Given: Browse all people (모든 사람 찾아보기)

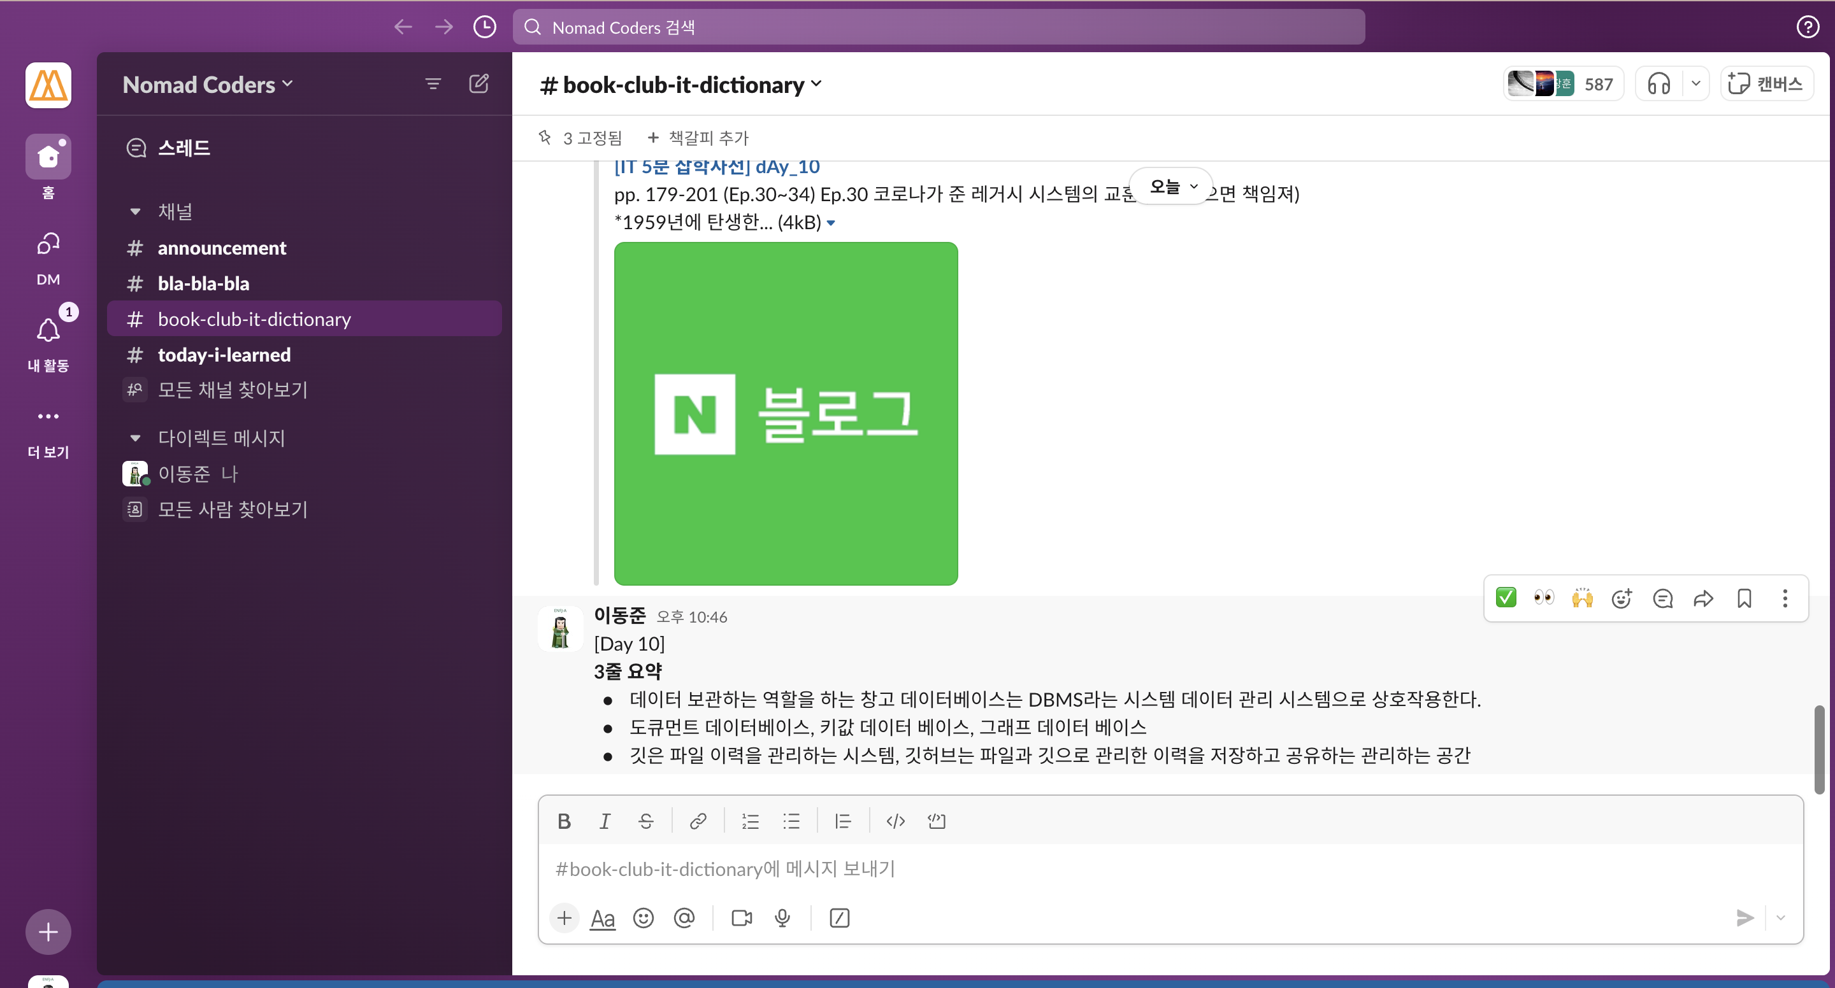Looking at the screenshot, I should point(304,509).
